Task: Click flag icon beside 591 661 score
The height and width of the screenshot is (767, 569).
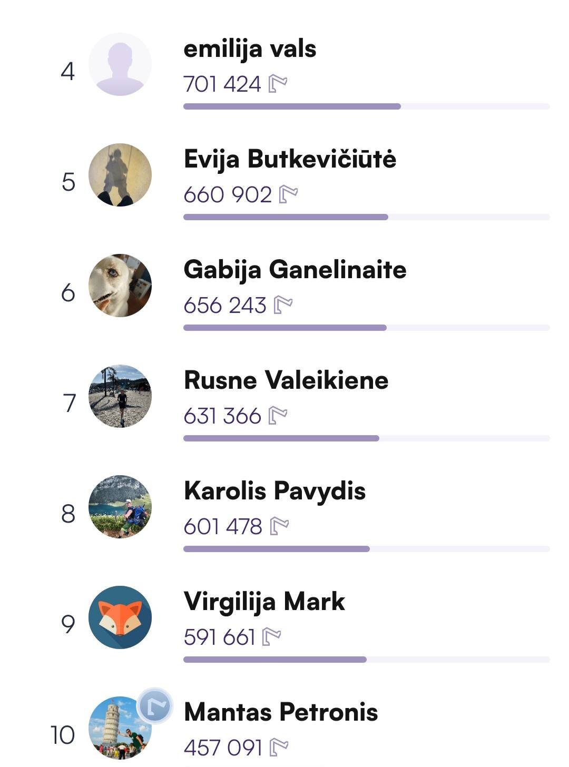Action: coord(271,637)
